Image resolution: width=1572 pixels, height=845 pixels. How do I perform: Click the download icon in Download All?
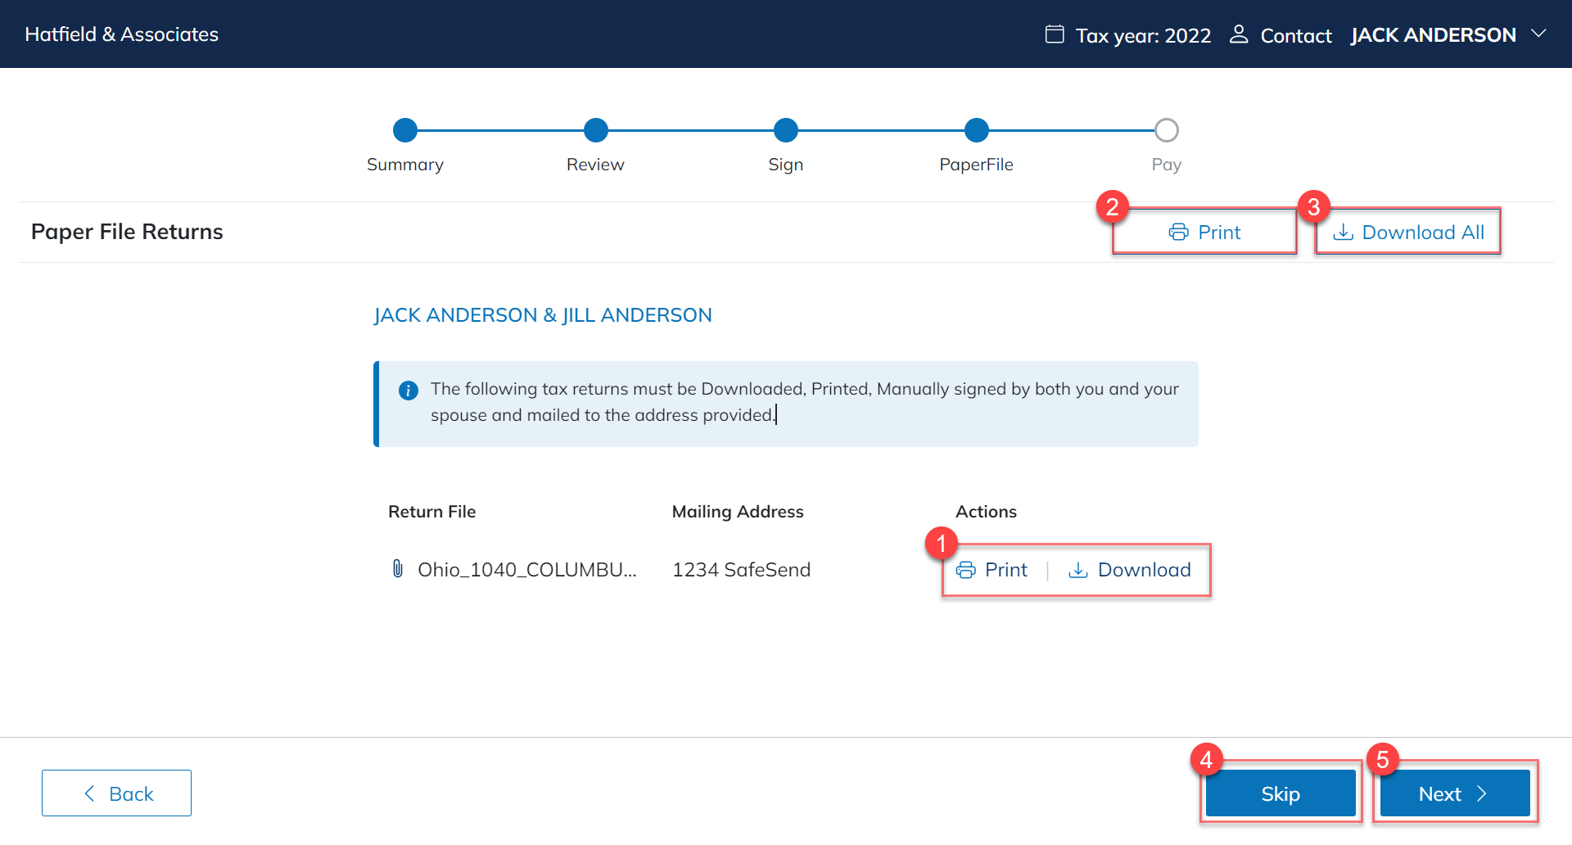1343,233
